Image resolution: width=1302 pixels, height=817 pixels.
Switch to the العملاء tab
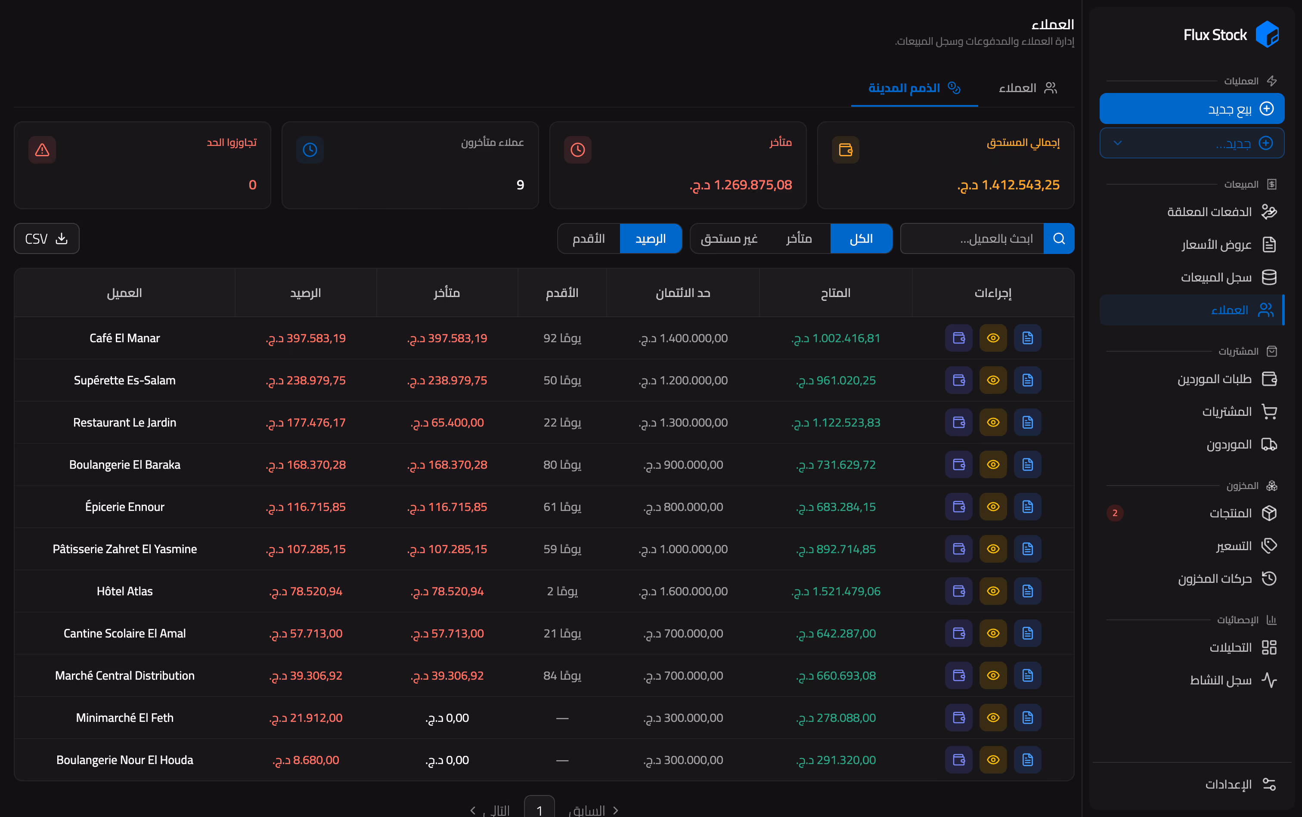coord(1027,88)
